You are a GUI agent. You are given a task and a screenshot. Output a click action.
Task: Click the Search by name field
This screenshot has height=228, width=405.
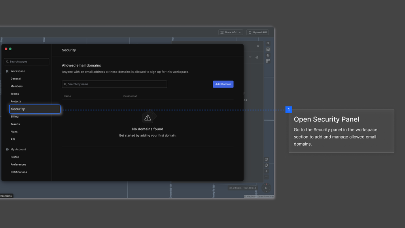point(114,84)
